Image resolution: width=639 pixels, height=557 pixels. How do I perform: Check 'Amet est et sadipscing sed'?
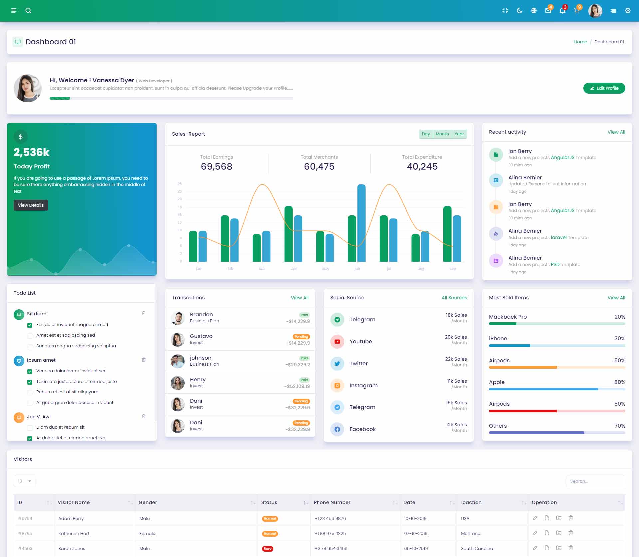coord(30,336)
